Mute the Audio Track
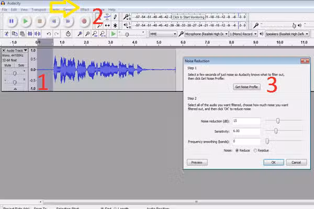The width and height of the screenshot is (314, 209). (x=8, y=65)
